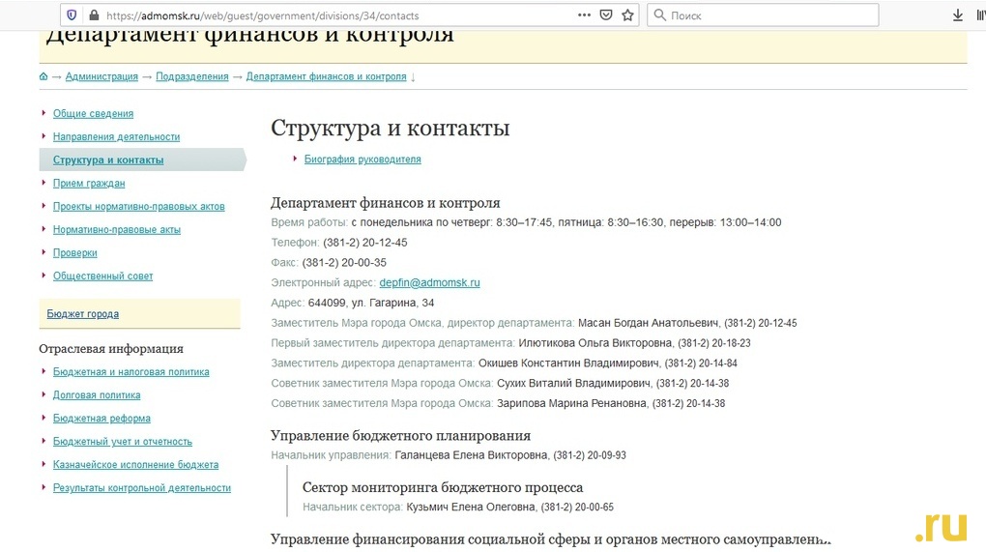Click the home icon in breadcrumbs
This screenshot has height=552, width=986.
(x=43, y=76)
